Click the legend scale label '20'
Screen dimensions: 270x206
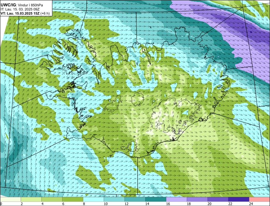[x=209, y=204]
